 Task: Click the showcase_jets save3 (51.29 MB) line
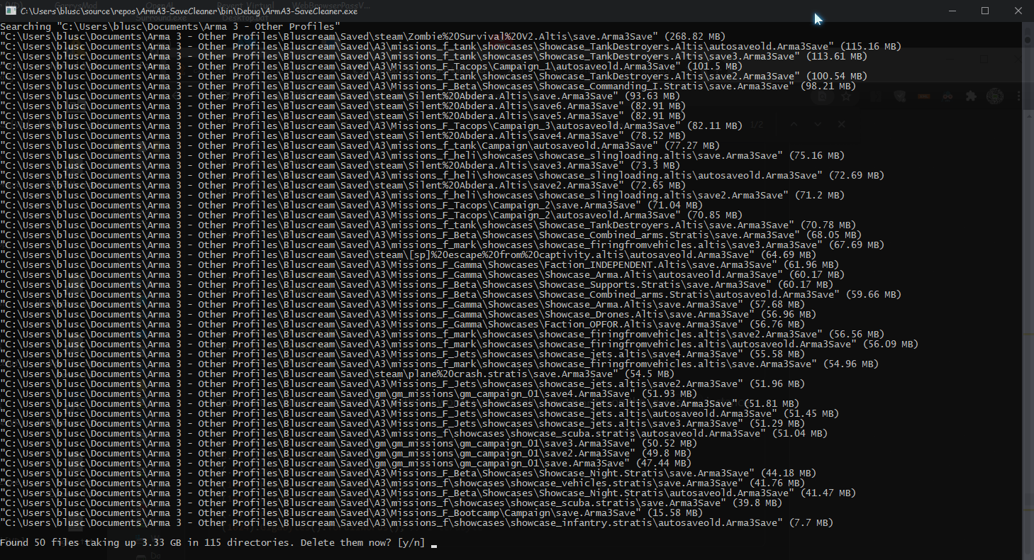[402, 423]
